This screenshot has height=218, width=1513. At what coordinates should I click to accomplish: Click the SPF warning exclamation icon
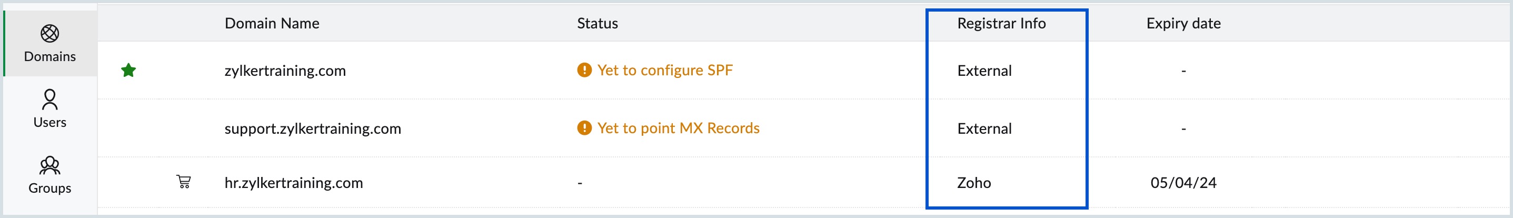(x=584, y=71)
